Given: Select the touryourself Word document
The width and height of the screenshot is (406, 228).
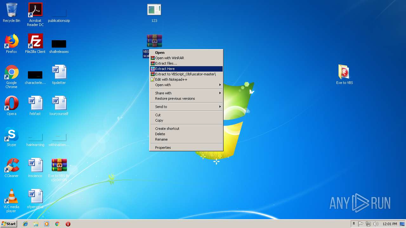Looking at the screenshot, I should (x=59, y=106).
